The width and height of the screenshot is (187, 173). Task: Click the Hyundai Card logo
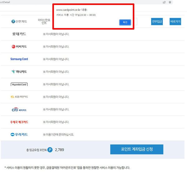pos(19,84)
